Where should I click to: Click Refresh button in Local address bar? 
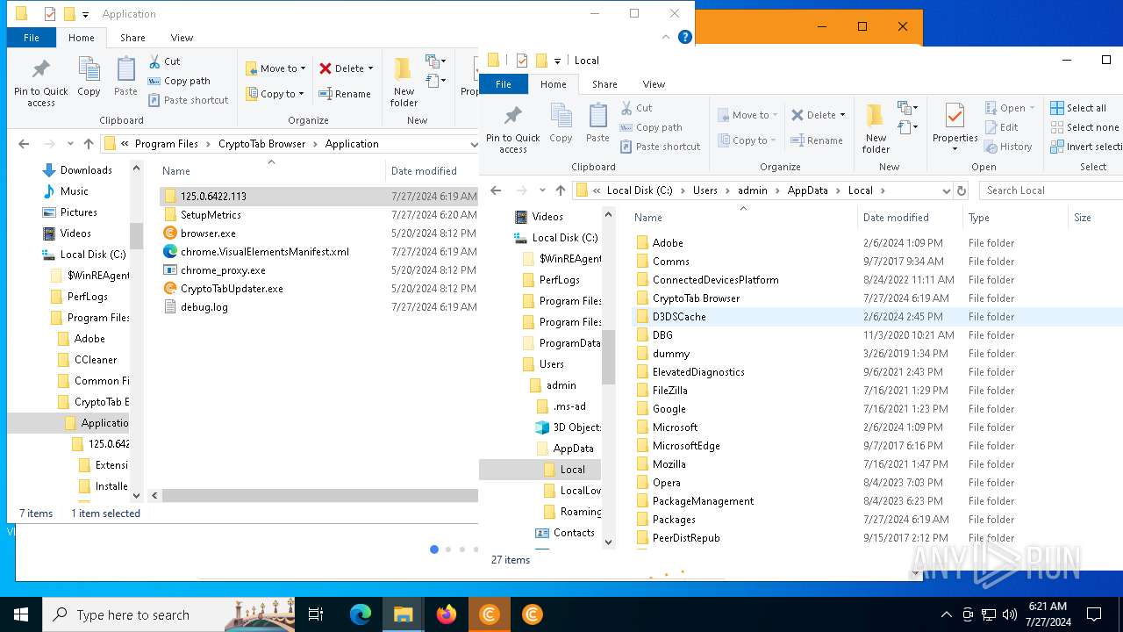click(x=962, y=190)
